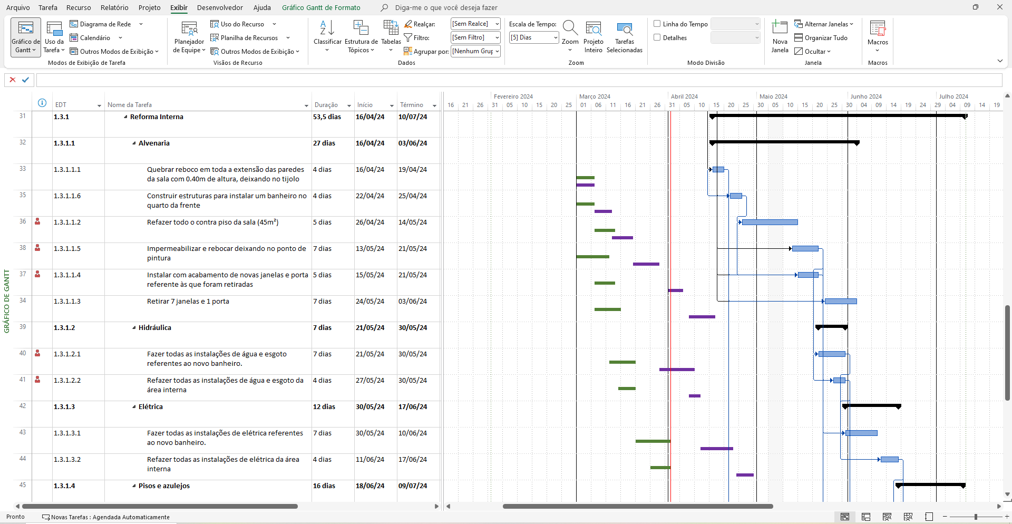The image size is (1012, 524).
Task: Open Estrutura de Tópicos outline tool
Action: 361,37
